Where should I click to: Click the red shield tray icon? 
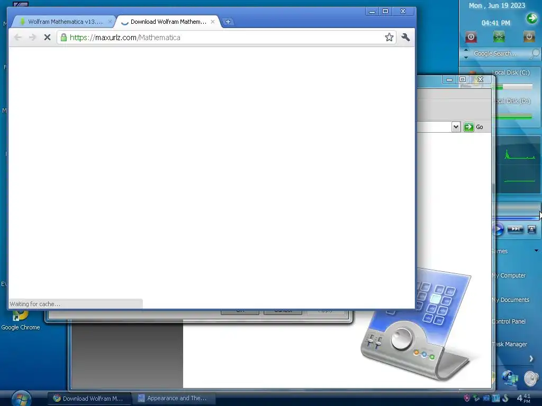[x=467, y=398]
